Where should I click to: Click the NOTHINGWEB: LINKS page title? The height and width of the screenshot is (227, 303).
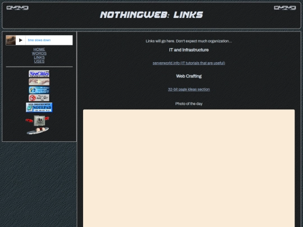[x=151, y=15]
